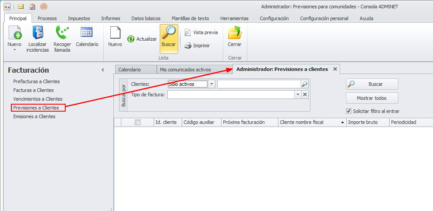Open the Datos básicos ribbon tab
This screenshot has width=433, height=211.
point(146,18)
